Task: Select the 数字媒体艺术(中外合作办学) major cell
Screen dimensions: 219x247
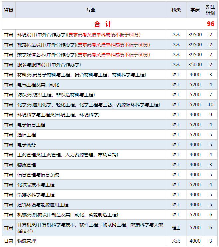Action: pos(91,55)
